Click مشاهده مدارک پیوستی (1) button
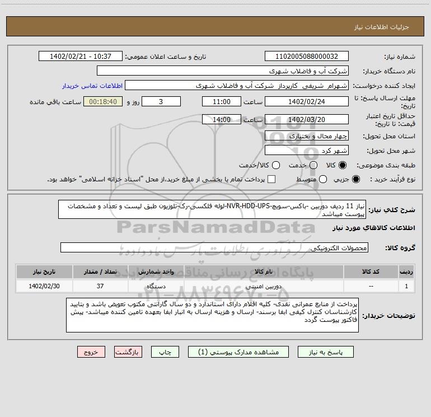This screenshot has width=431, height=417. (238, 352)
